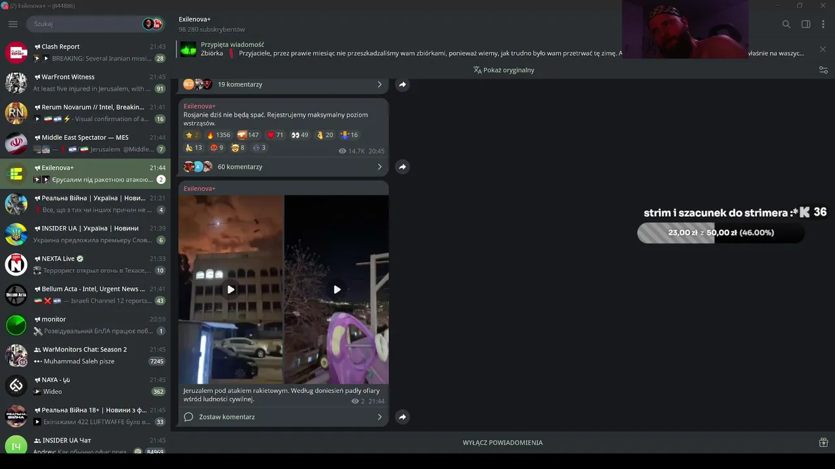Screen dimensions: 835x469
Task: Click the 14.7K views counter
Action: point(352,151)
